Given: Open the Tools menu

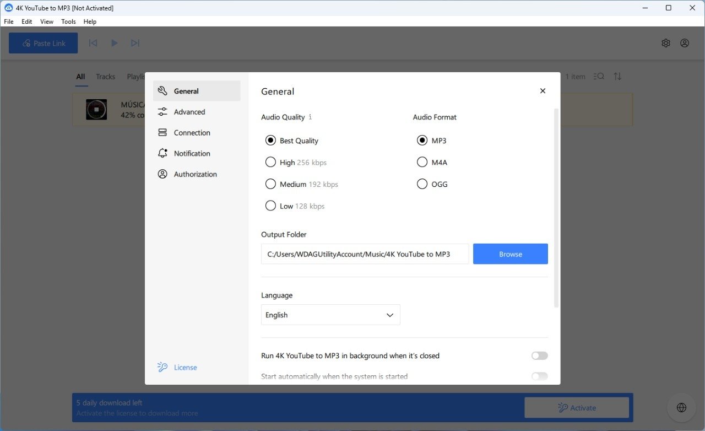Looking at the screenshot, I should [x=68, y=21].
